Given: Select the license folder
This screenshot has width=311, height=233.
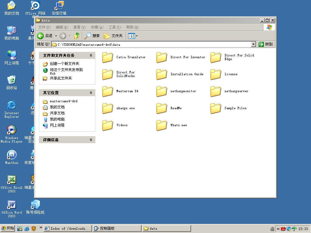Looking at the screenshot, I should click(224, 74).
